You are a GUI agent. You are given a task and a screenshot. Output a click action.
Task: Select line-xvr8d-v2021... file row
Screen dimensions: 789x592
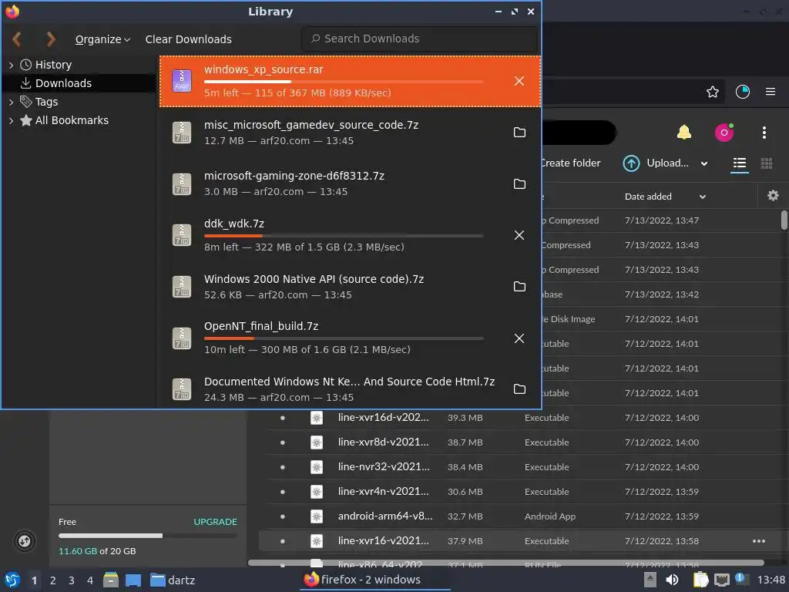(x=523, y=442)
